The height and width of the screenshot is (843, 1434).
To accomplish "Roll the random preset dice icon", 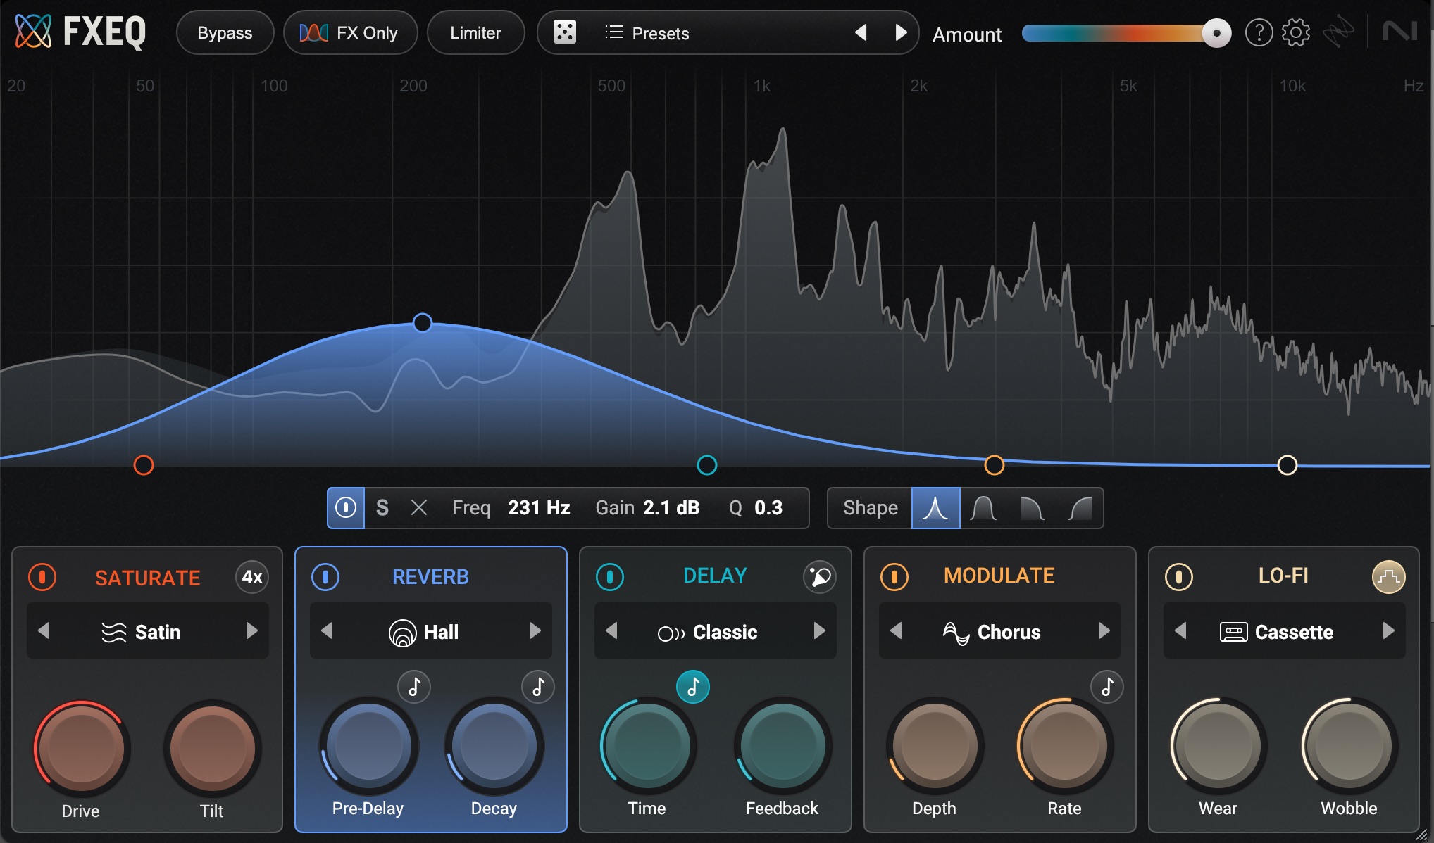I will [x=565, y=32].
